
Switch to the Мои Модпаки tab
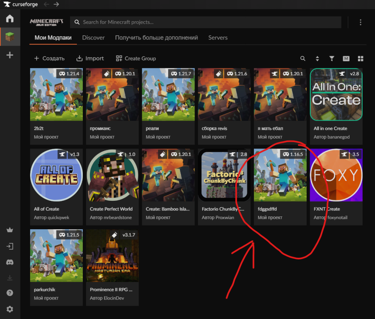tap(53, 37)
